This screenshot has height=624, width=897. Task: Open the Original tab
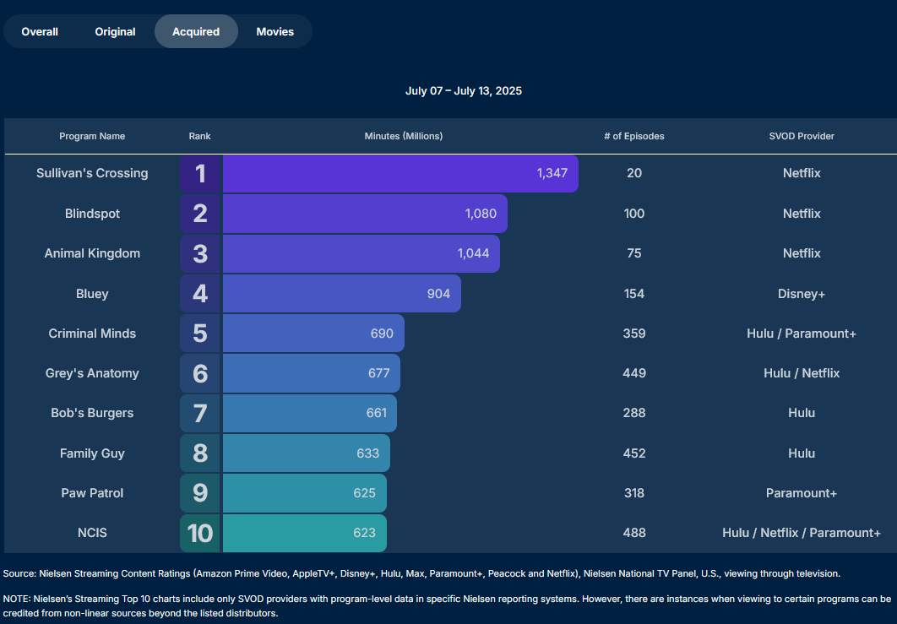115,31
